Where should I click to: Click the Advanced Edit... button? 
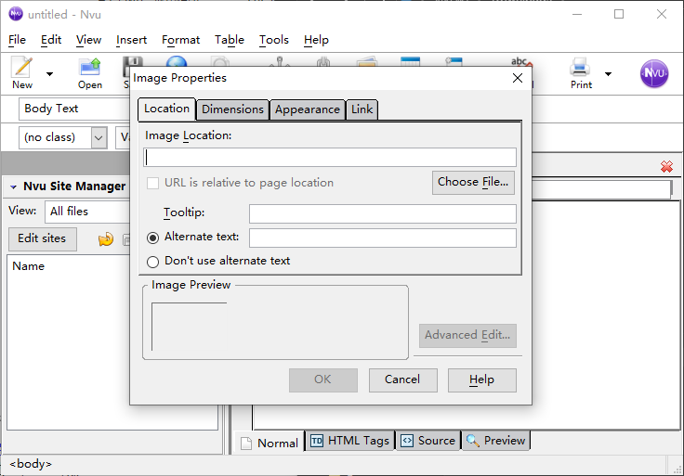point(467,335)
